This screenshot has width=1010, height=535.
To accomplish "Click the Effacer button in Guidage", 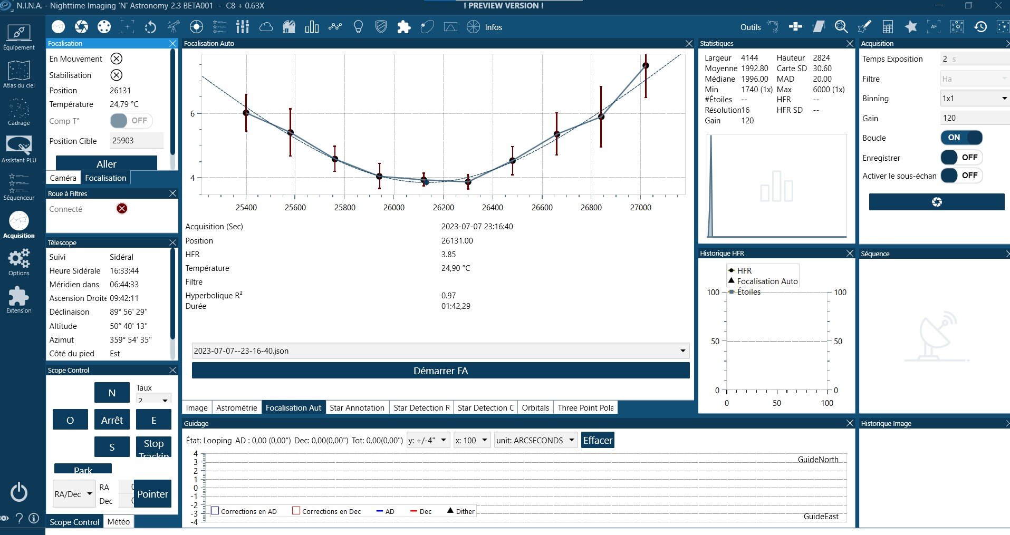I will click(x=598, y=440).
